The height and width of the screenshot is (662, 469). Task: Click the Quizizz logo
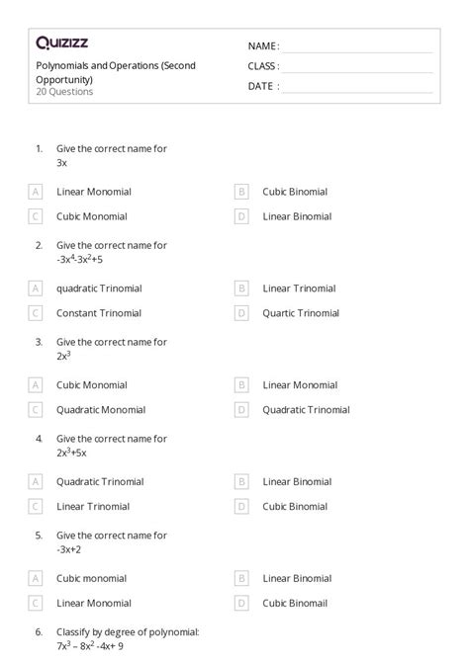coord(61,42)
